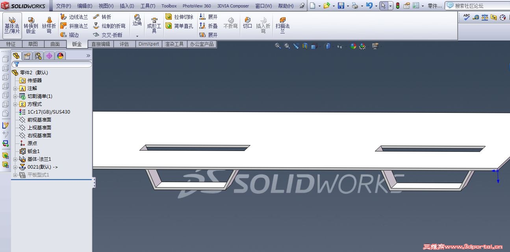510x252 pixels.
Task: Expand the 基体-法兰1 feature node
Action: coord(15,159)
